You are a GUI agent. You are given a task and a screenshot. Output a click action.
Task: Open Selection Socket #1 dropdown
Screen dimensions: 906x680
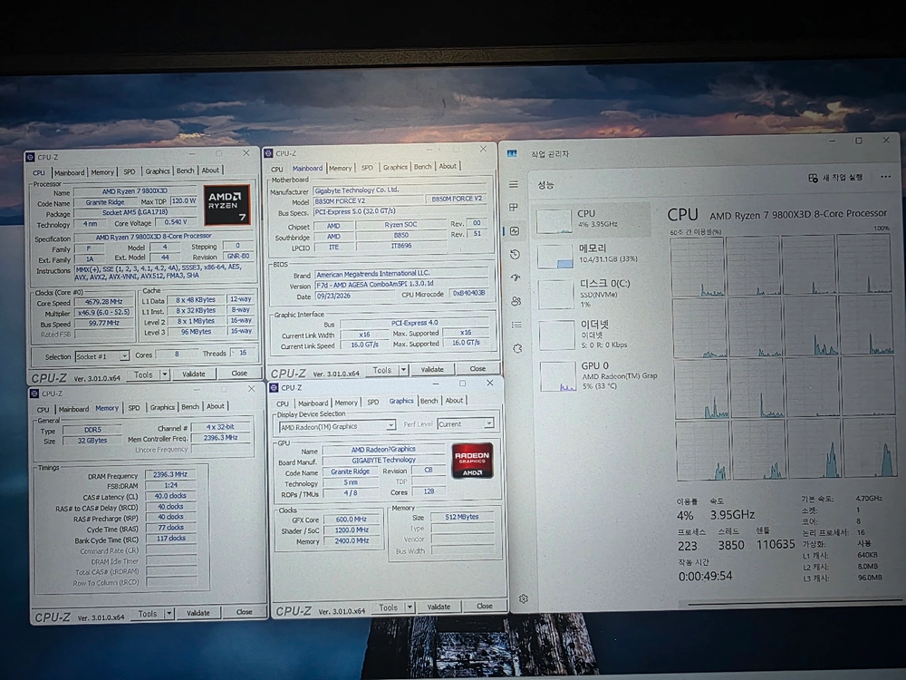102,356
